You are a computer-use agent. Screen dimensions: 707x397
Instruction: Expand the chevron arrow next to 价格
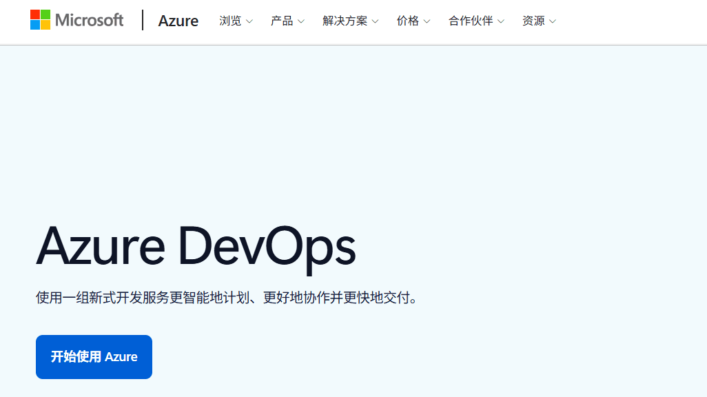coord(427,21)
